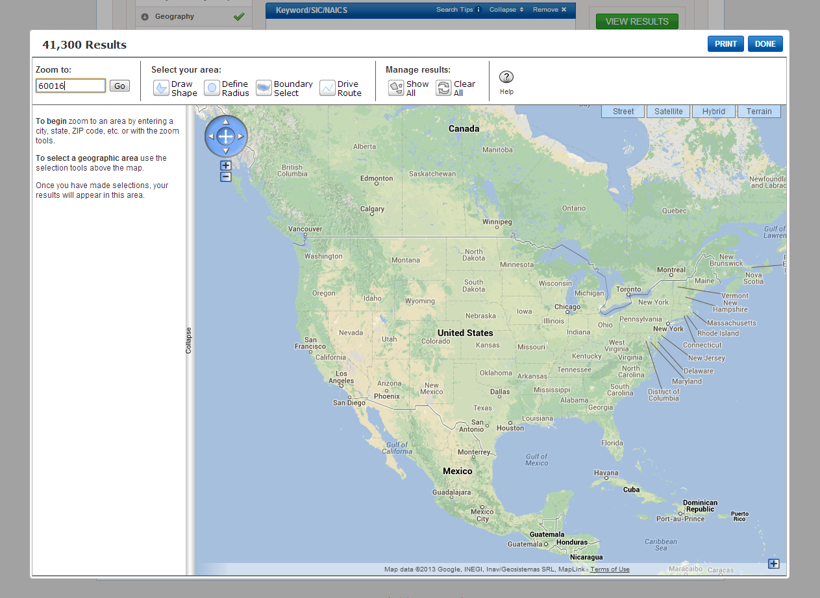The width and height of the screenshot is (820, 598).
Task: Click the Montreal city label
Action: coord(671,270)
